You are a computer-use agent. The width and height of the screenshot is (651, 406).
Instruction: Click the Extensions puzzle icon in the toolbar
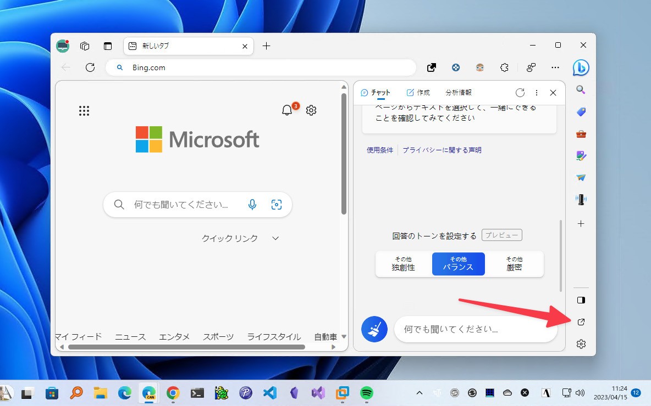pyautogui.click(x=504, y=67)
